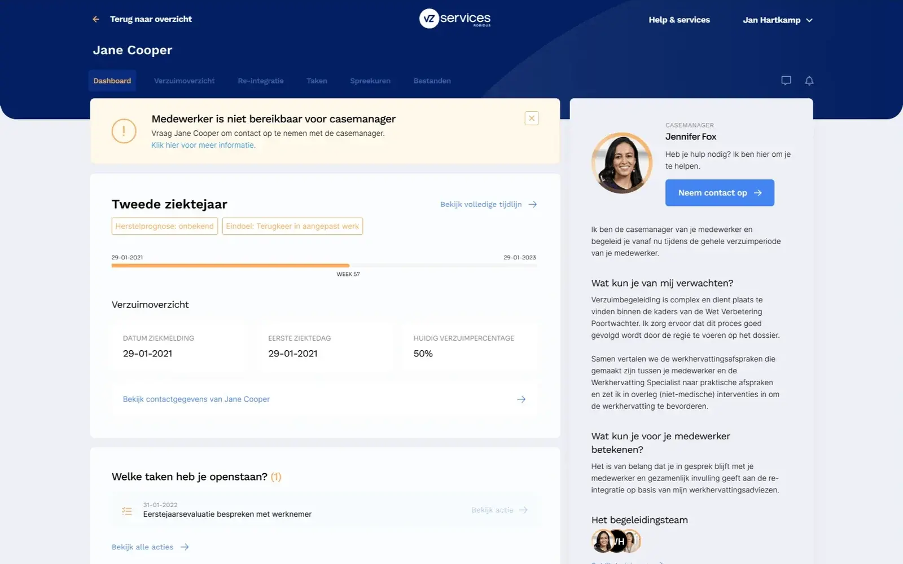Screen dimensions: 903x564
Task: Click the open tasks count (1)
Action: 276,477
